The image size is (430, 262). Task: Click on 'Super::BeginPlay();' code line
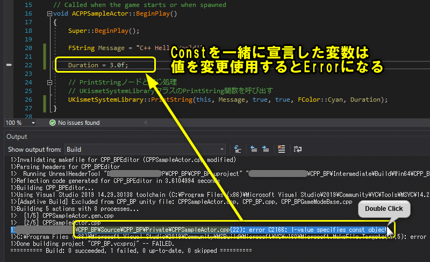point(104,31)
